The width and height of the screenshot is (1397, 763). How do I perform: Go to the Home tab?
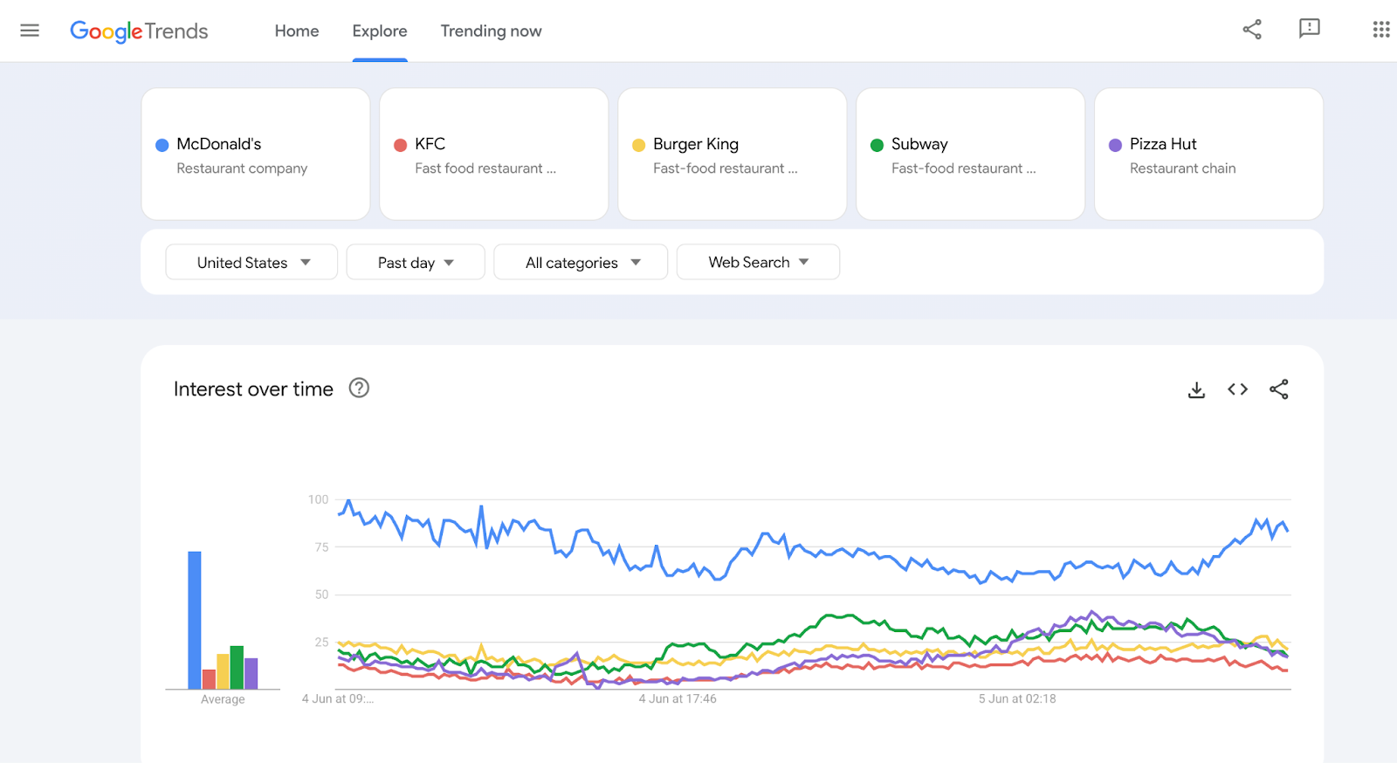[x=297, y=31]
